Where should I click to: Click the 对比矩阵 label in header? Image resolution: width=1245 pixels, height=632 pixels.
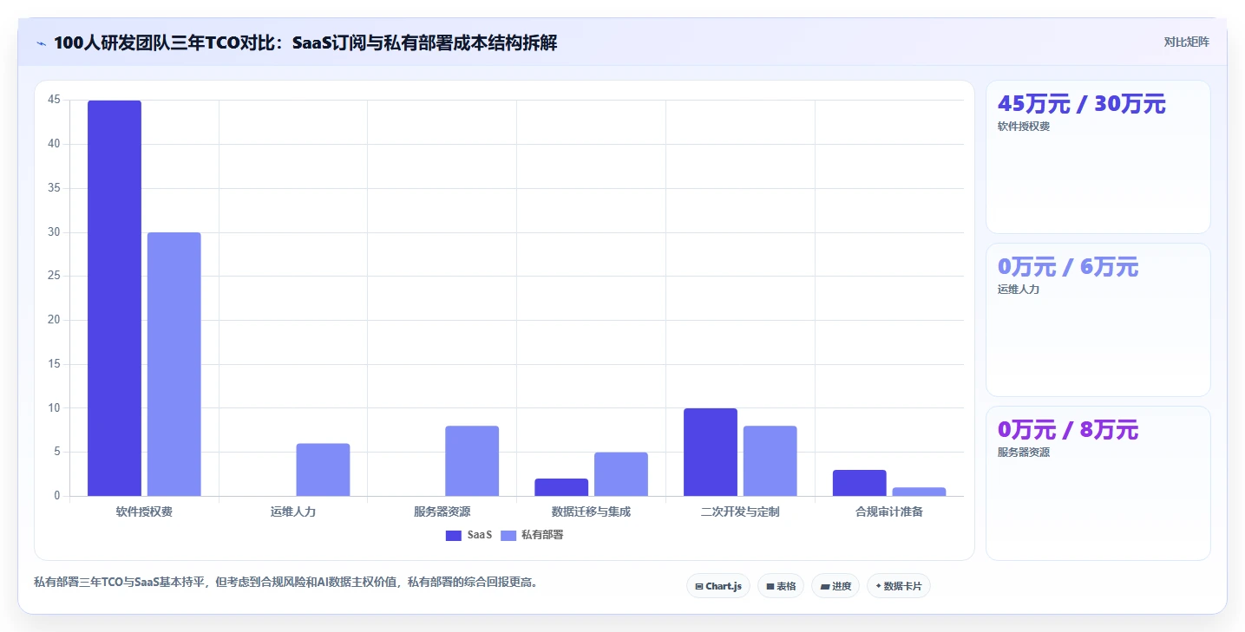1186,42
